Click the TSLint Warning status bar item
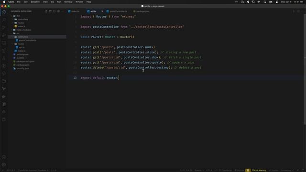 (x=259, y=170)
